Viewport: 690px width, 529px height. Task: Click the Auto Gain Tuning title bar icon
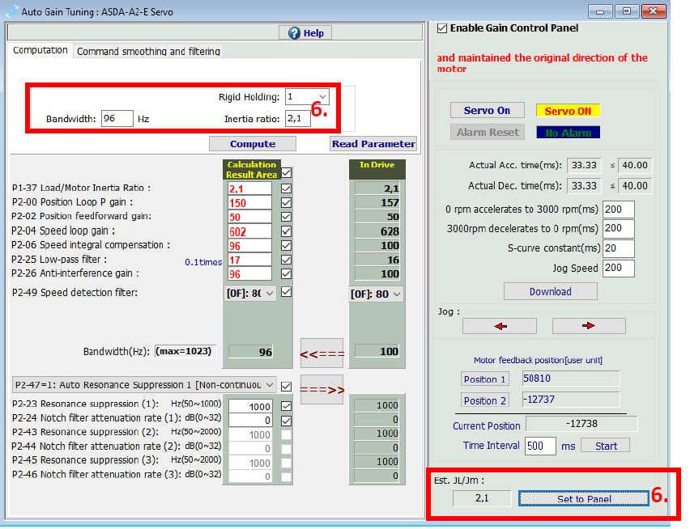[11, 11]
